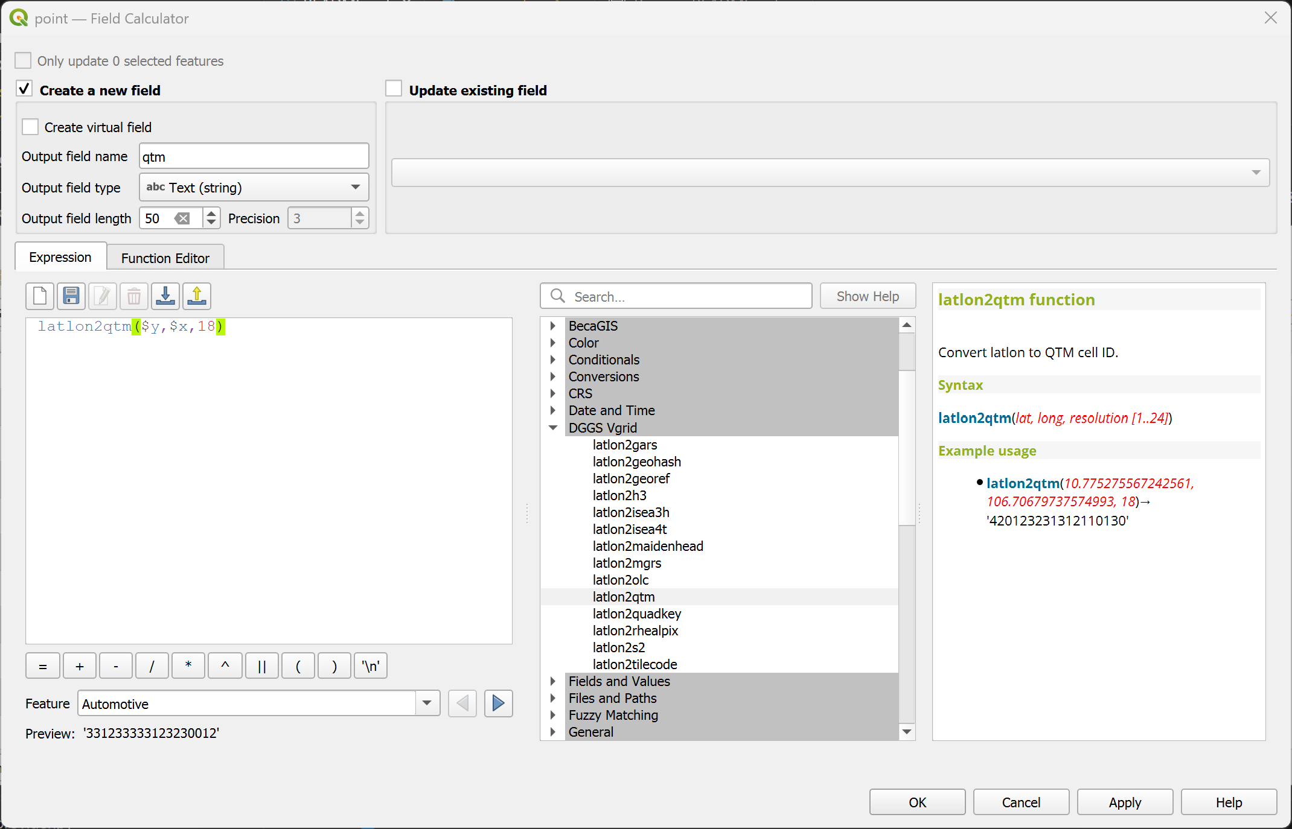This screenshot has width=1292, height=829.
Task: Go to next feature preview arrow
Action: 498,704
